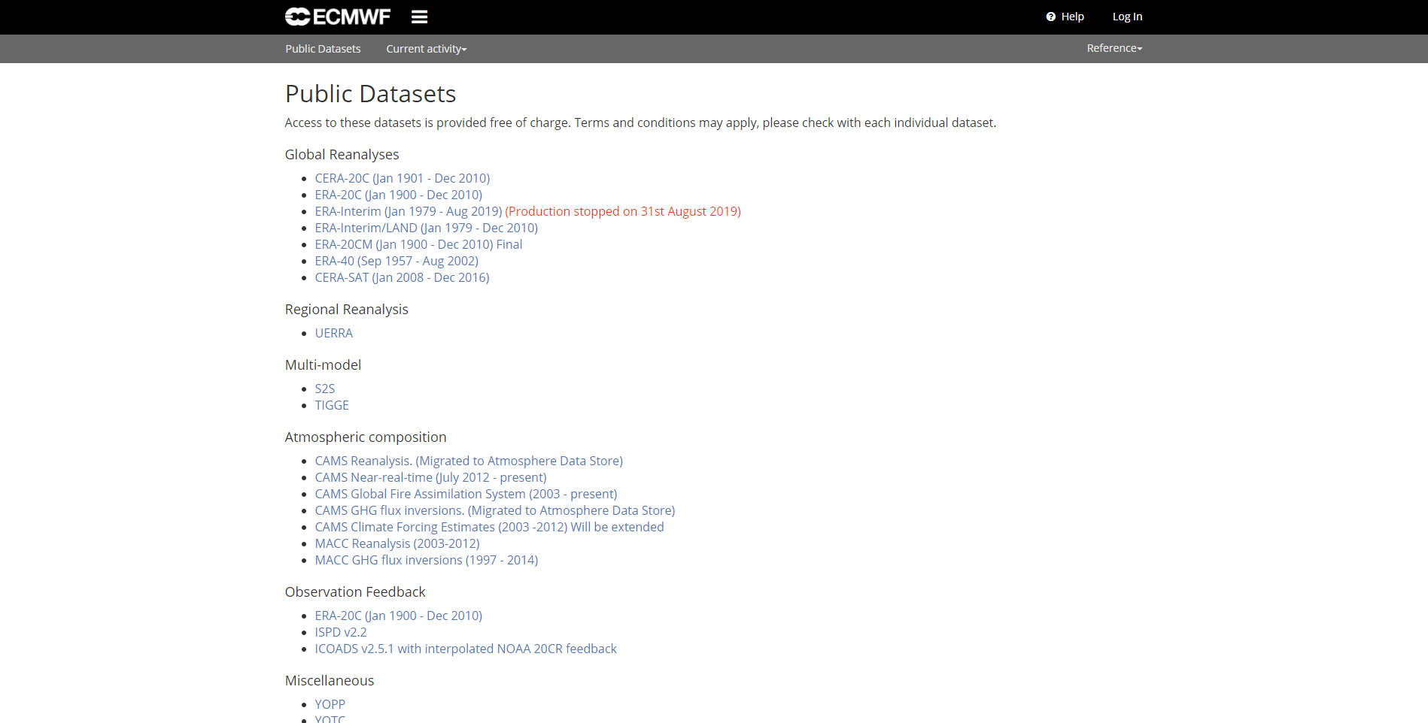Image resolution: width=1428 pixels, height=723 pixels.
Task: Open CAMS Climate Forcing Estimates link
Action: (489, 527)
